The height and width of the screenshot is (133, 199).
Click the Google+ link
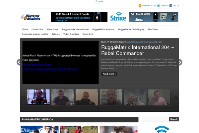99,1
